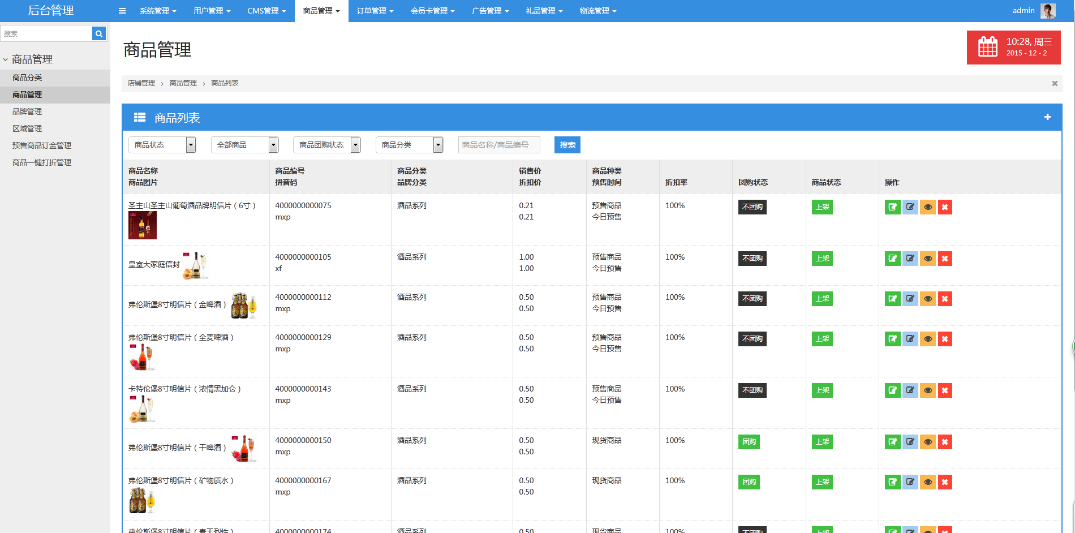This screenshot has height=533, width=1075.
Task: Click the green edit icon for 圣主山 product
Action: pos(892,207)
